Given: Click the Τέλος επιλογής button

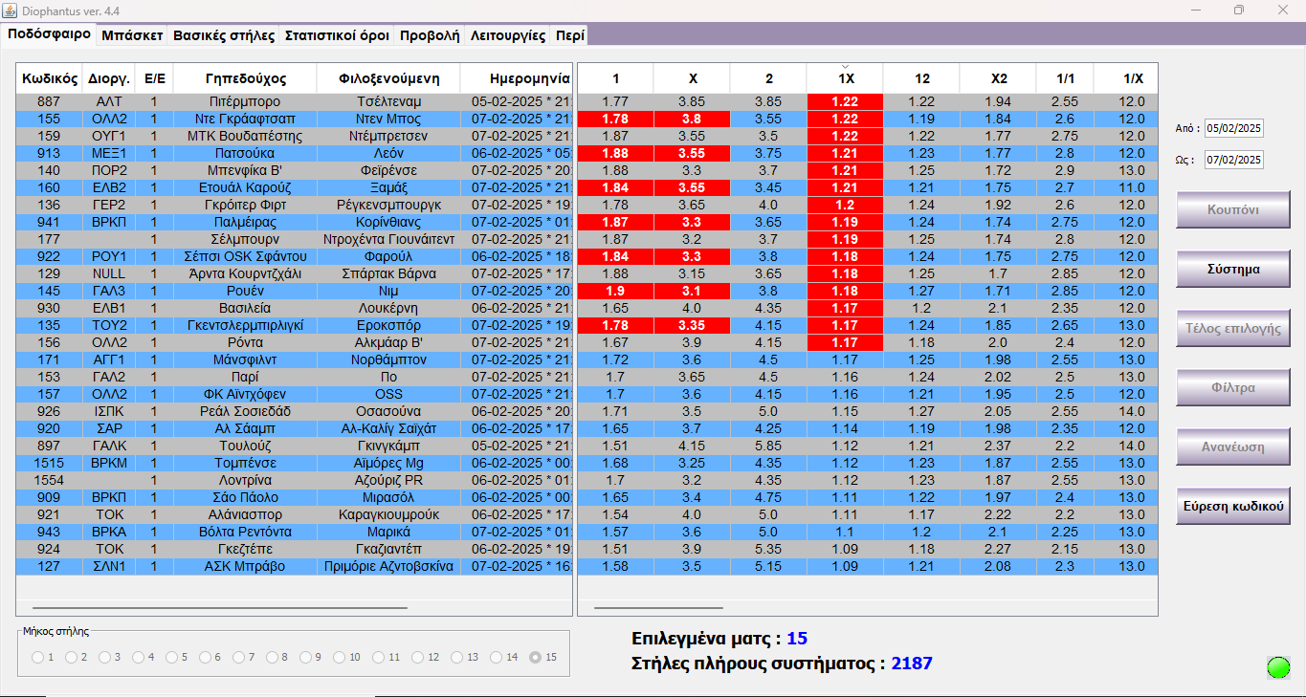Looking at the screenshot, I should [x=1233, y=328].
